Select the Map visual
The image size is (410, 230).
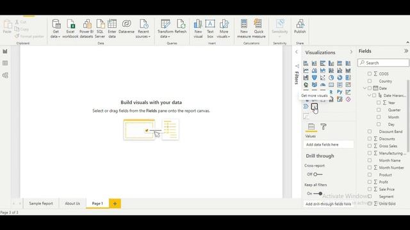306,85
